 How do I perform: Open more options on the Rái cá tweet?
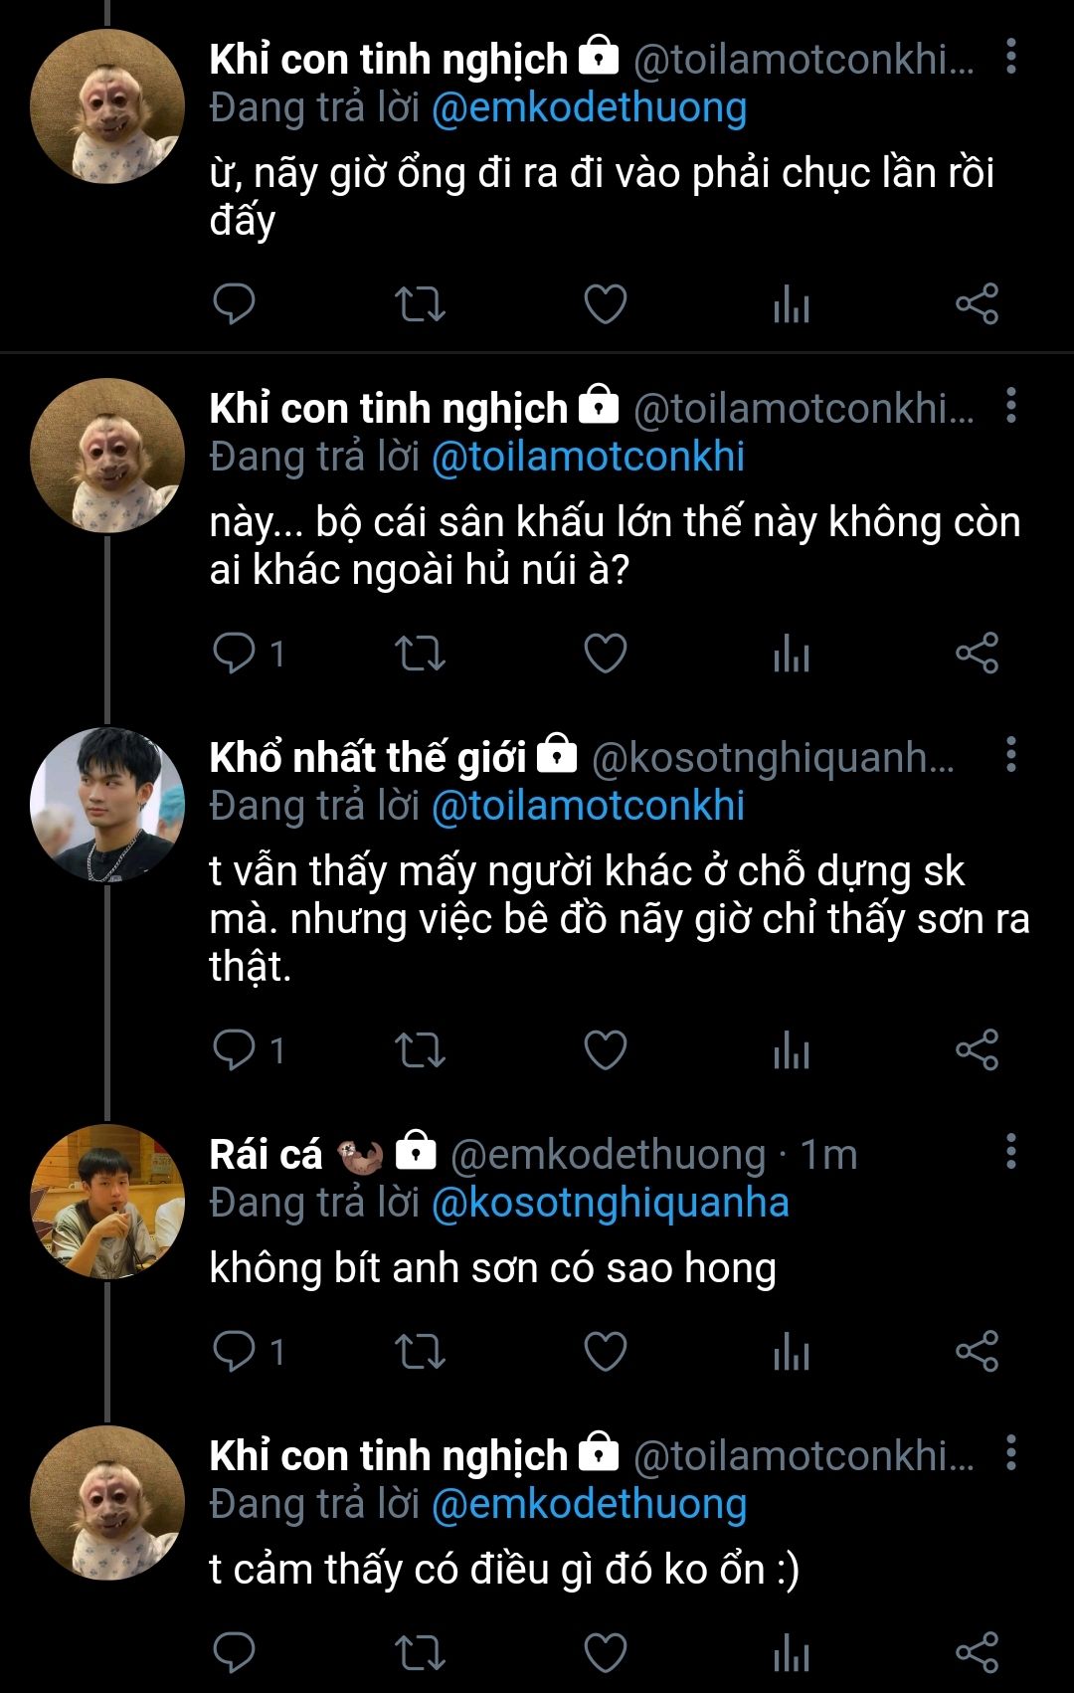[1010, 1152]
